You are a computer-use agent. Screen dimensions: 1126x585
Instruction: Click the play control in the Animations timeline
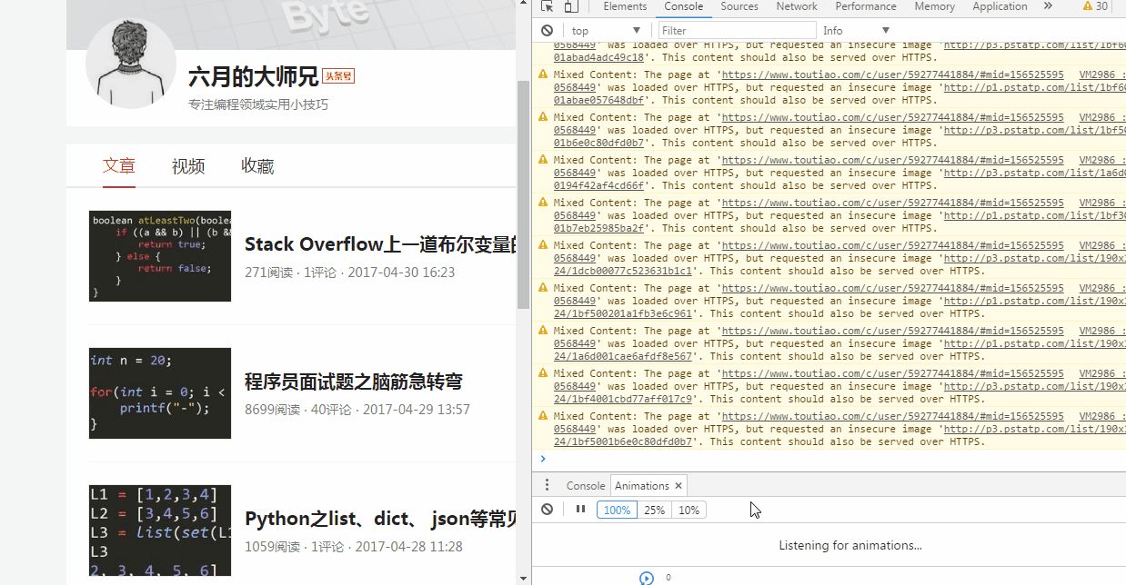pyautogui.click(x=647, y=577)
